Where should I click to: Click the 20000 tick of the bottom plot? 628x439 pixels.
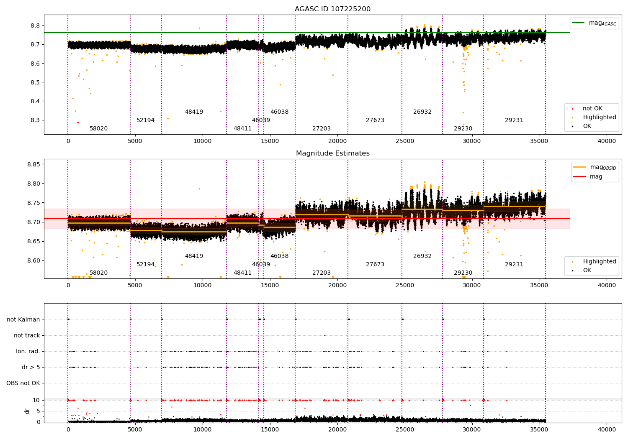pyautogui.click(x=337, y=429)
